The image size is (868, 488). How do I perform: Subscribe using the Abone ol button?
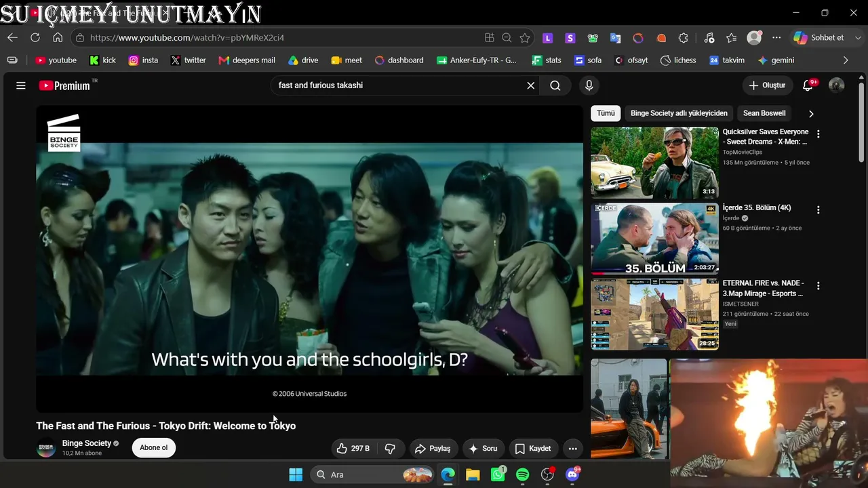click(x=154, y=448)
